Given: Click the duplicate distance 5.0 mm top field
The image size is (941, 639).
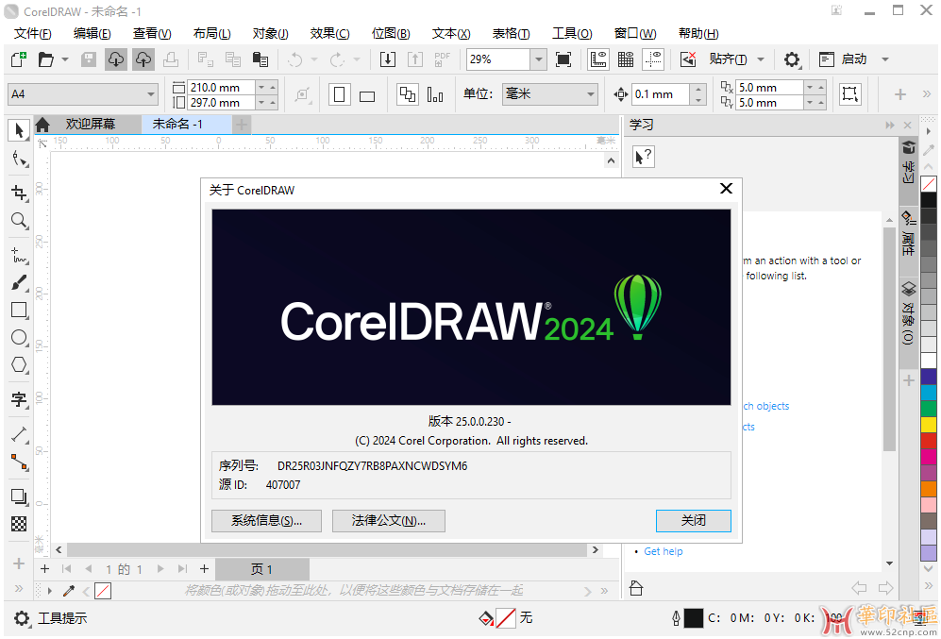Looking at the screenshot, I should click(770, 88).
